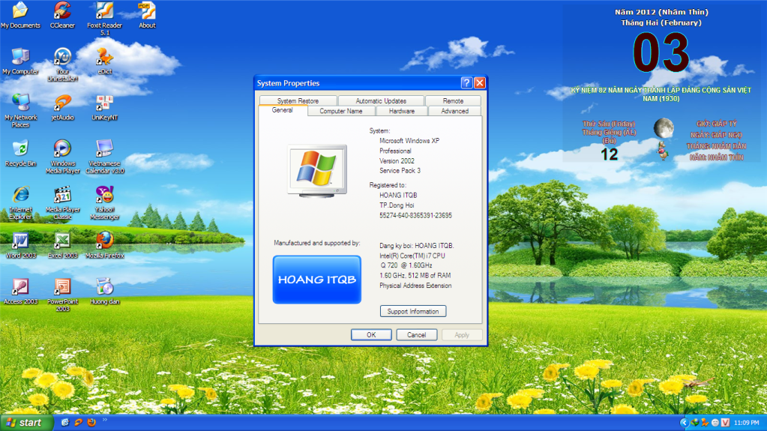Click the taskbar clock showing 11:09 PM

pyautogui.click(x=747, y=423)
